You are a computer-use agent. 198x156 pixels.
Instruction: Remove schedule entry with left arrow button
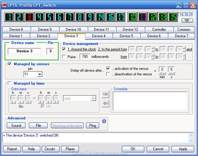pyautogui.click(x=106, y=103)
